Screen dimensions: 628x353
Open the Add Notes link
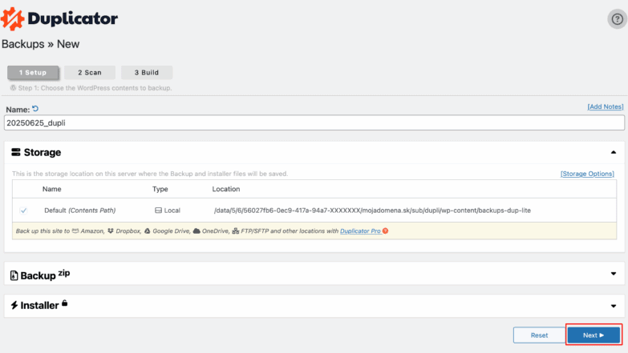[x=606, y=106]
